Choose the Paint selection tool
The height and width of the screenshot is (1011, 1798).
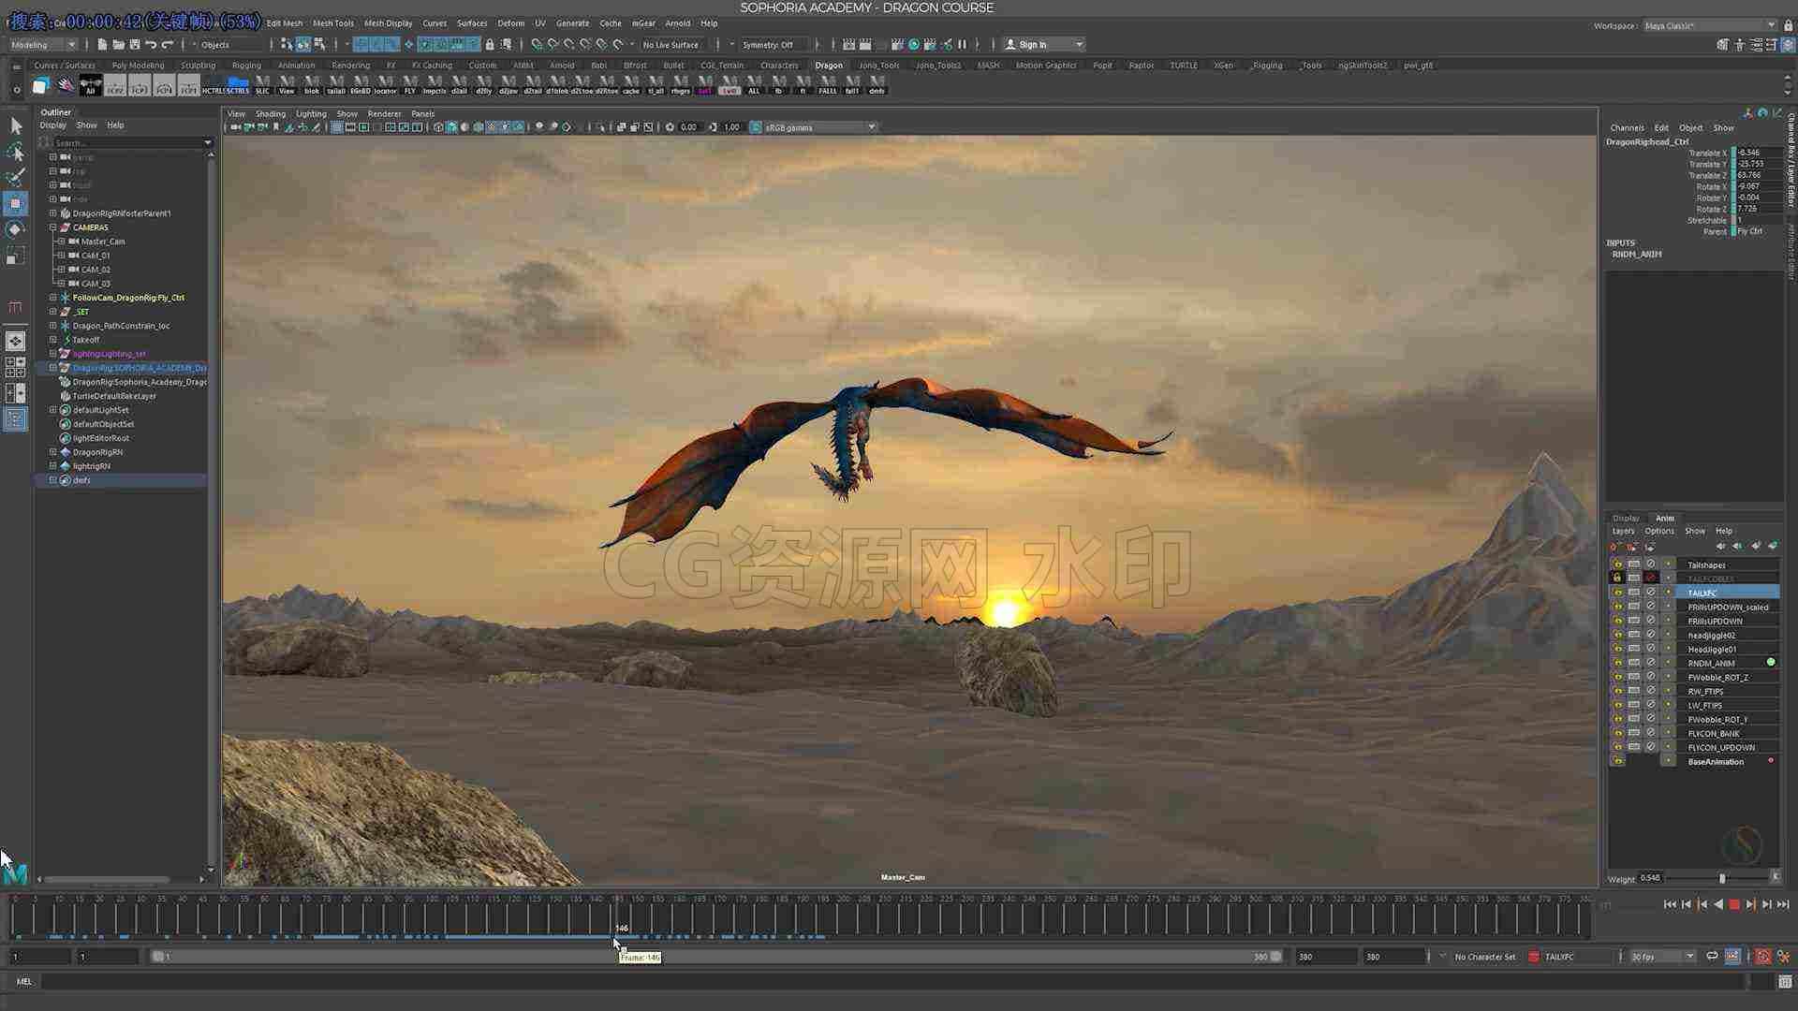coord(16,178)
